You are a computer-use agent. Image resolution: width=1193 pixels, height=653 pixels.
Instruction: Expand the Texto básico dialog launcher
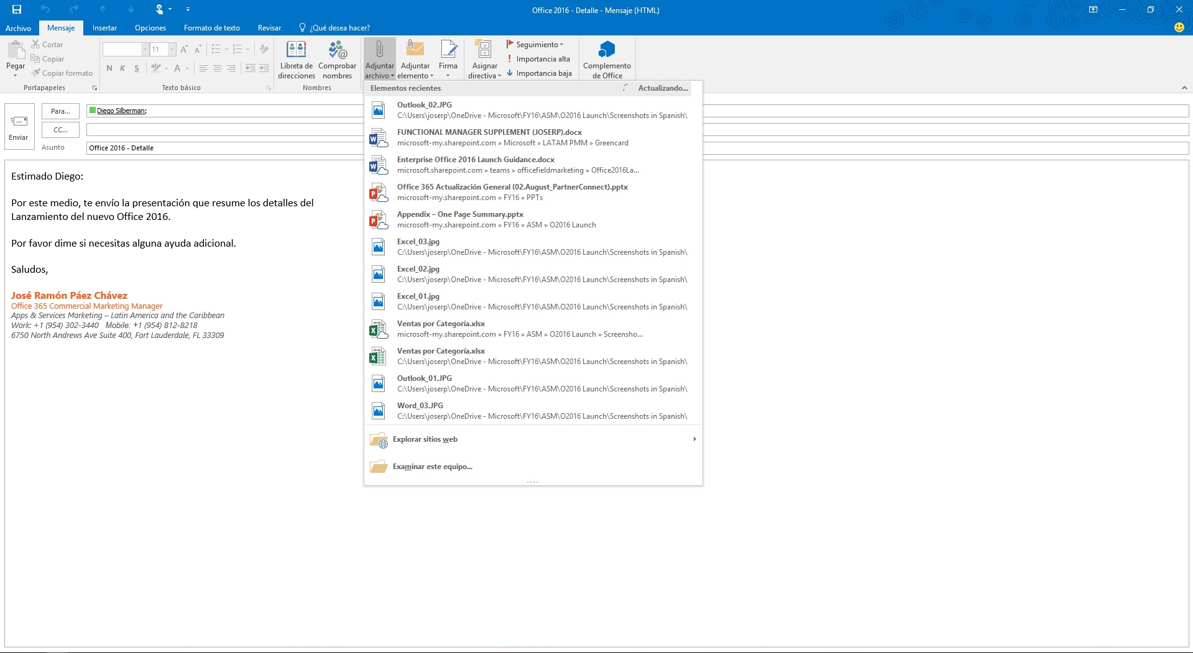click(x=269, y=88)
